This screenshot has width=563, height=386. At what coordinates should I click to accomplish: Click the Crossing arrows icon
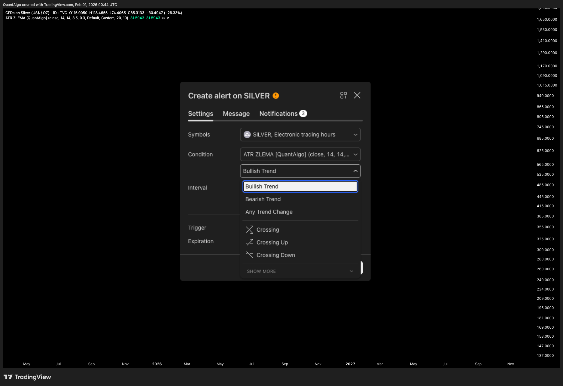pyautogui.click(x=250, y=230)
